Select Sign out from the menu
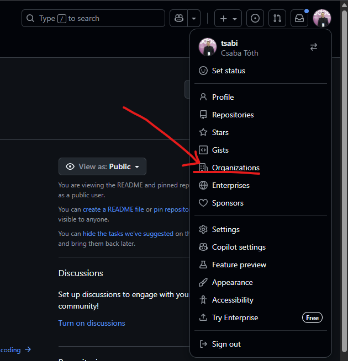Screen dimensions: 348x361 click(226, 344)
